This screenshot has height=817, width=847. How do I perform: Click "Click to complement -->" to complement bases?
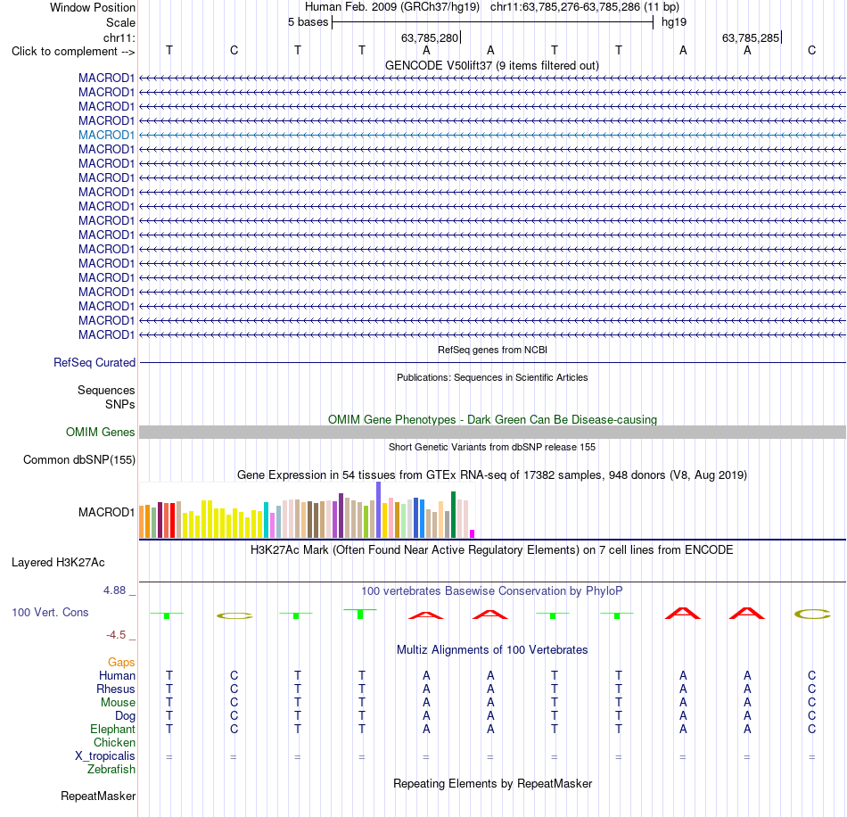pyautogui.click(x=73, y=52)
